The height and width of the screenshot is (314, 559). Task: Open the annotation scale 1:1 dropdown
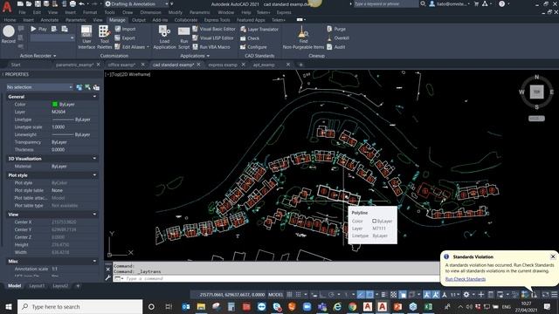click(454, 295)
